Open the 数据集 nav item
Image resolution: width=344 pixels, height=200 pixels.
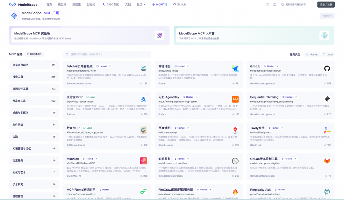click(x=76, y=4)
